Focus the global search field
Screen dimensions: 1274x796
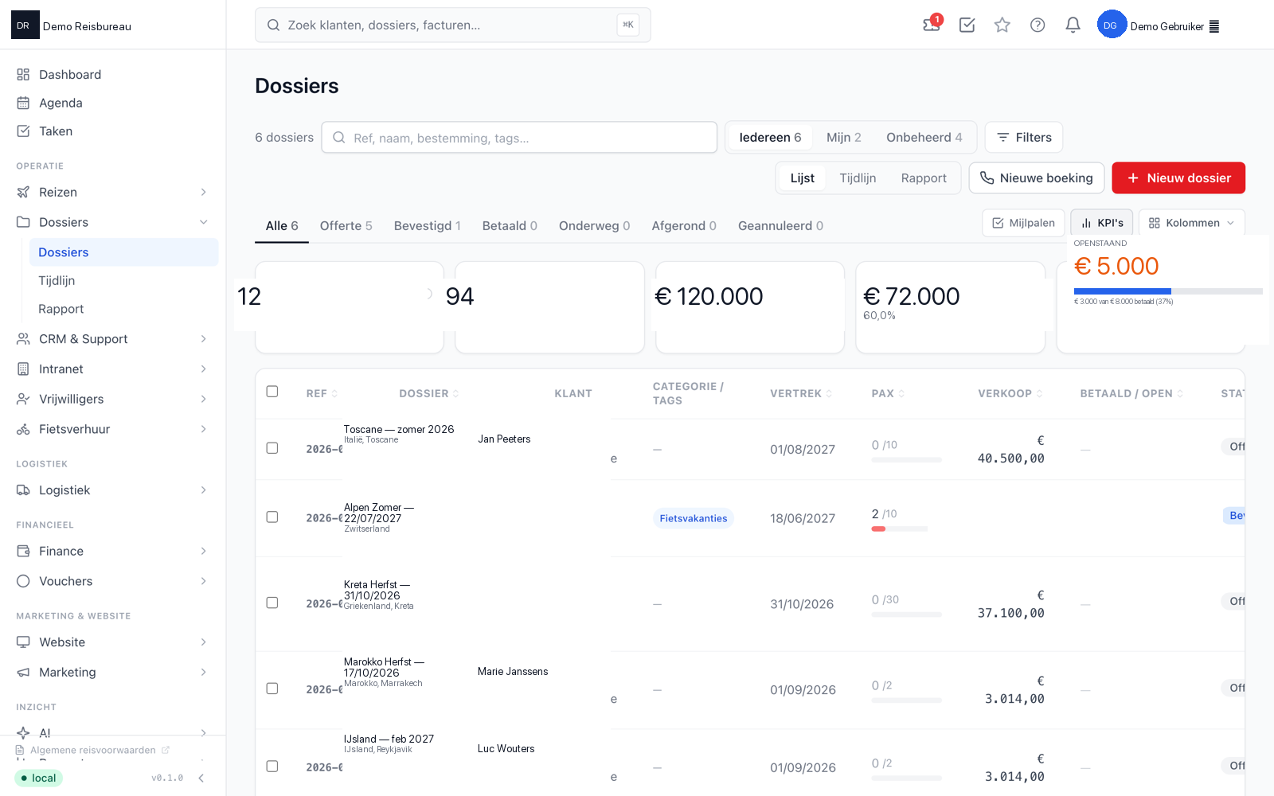(x=452, y=25)
